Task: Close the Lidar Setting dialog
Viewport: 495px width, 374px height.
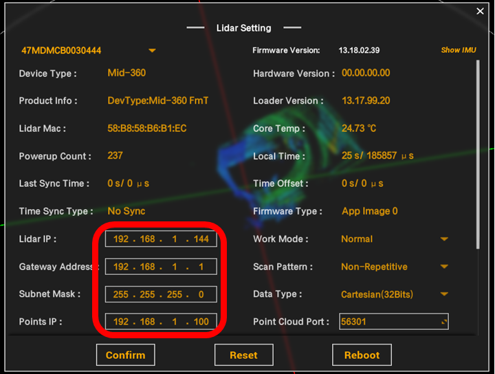Action: [481, 11]
